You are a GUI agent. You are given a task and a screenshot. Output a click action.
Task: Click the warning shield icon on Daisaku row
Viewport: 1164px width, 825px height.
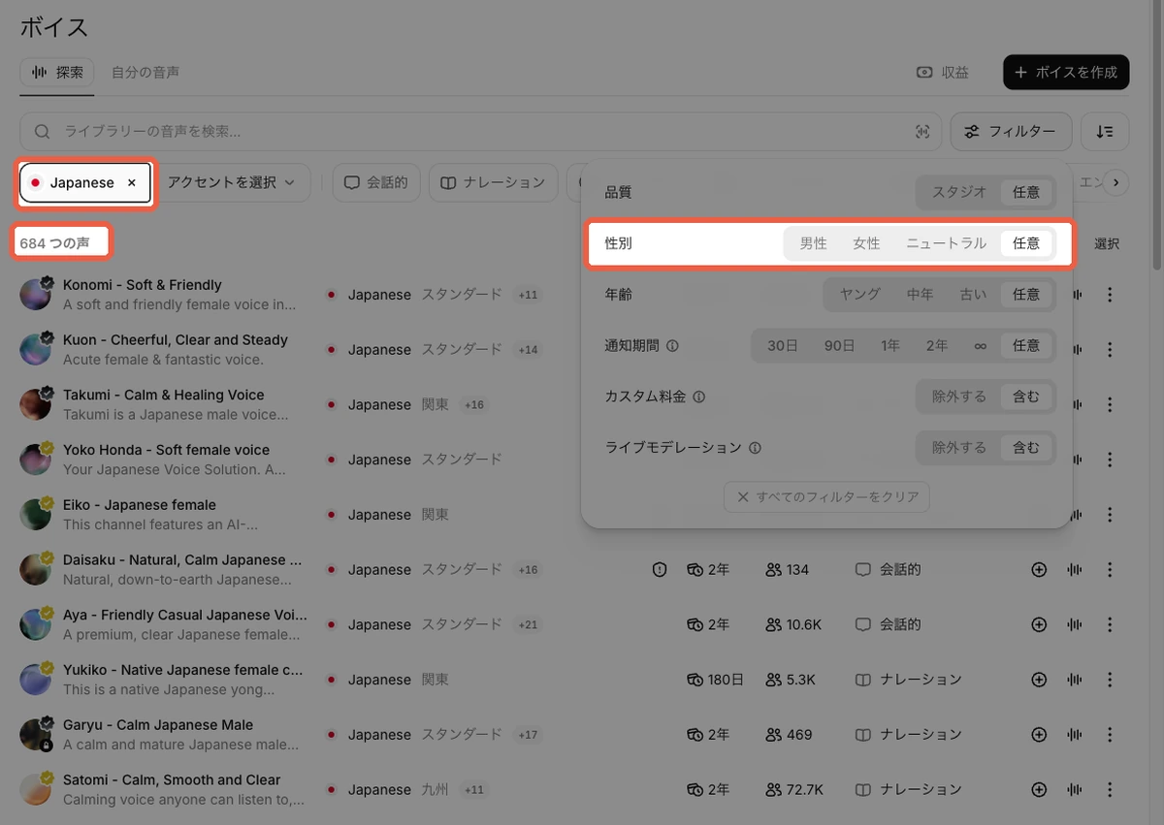tap(660, 570)
